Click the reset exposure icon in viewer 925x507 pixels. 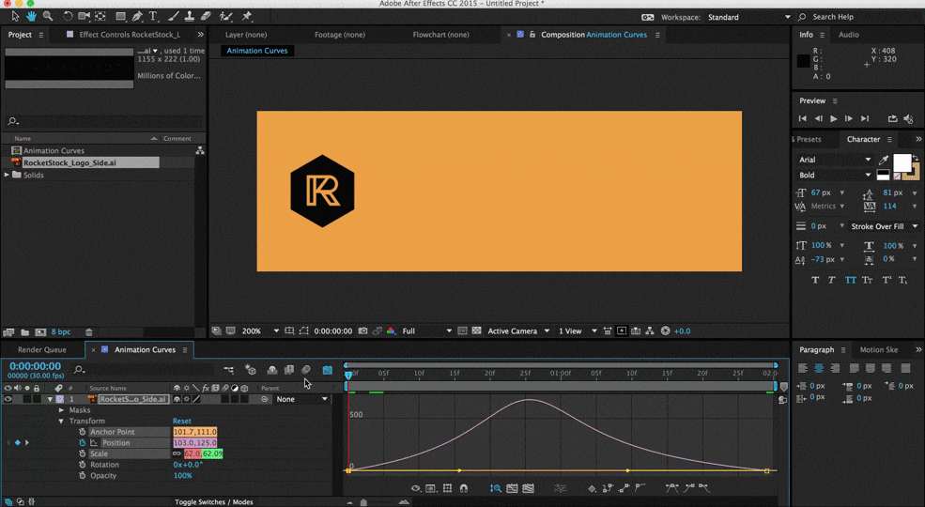(666, 331)
